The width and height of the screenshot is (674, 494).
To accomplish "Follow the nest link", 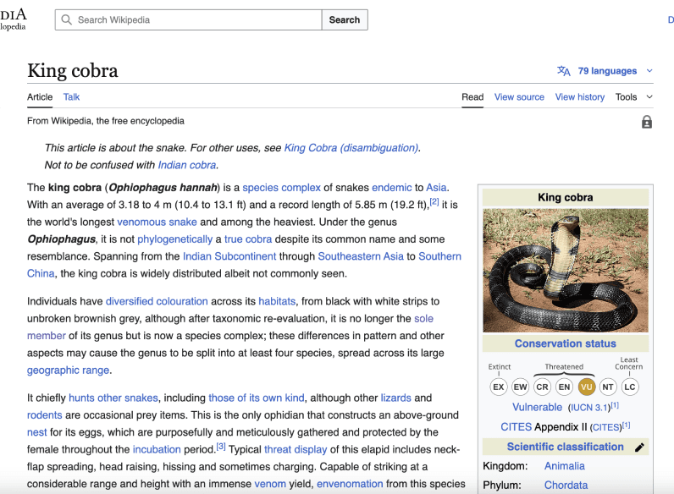I will (37, 432).
